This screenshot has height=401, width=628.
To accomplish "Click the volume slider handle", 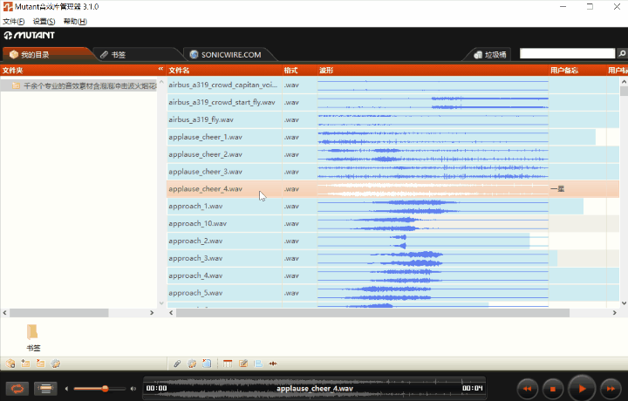I will (x=106, y=388).
